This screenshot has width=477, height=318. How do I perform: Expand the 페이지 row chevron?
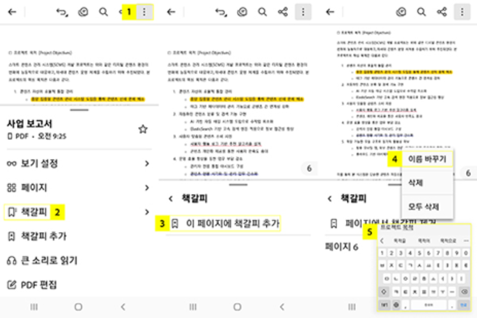tap(147, 188)
